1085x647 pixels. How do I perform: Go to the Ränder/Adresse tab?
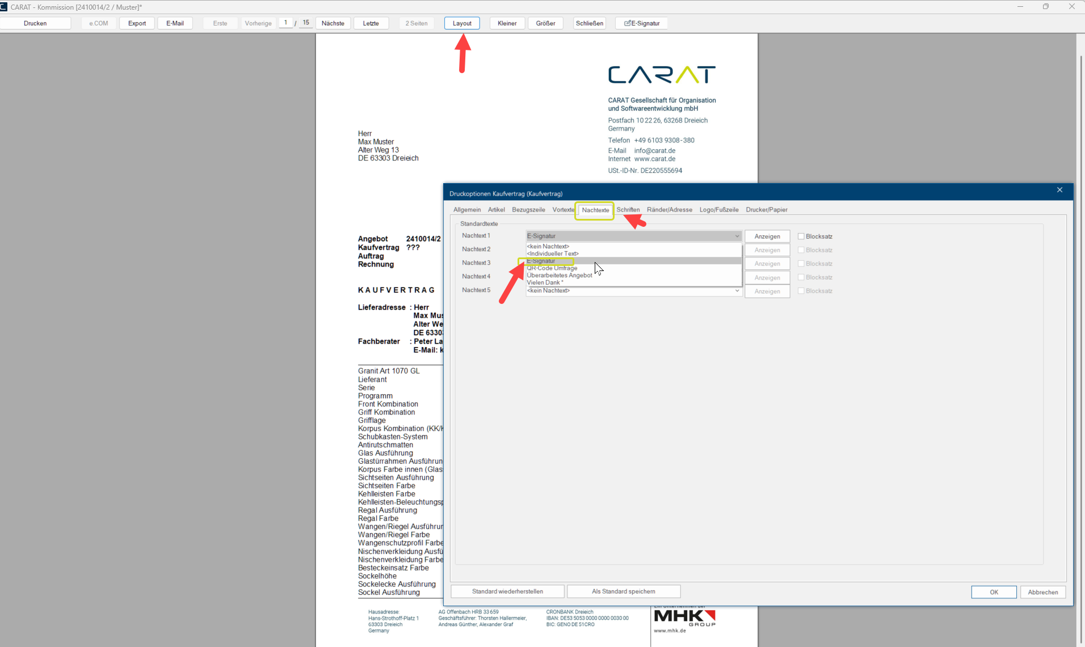click(669, 210)
